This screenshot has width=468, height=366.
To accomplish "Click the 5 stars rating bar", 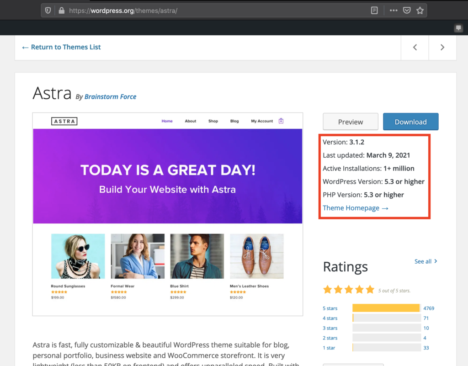I will (x=387, y=308).
